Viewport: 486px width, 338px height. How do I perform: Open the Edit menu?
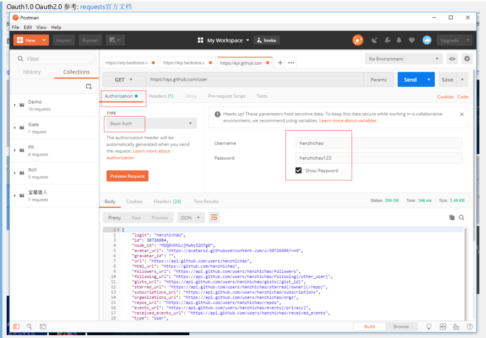(28, 27)
